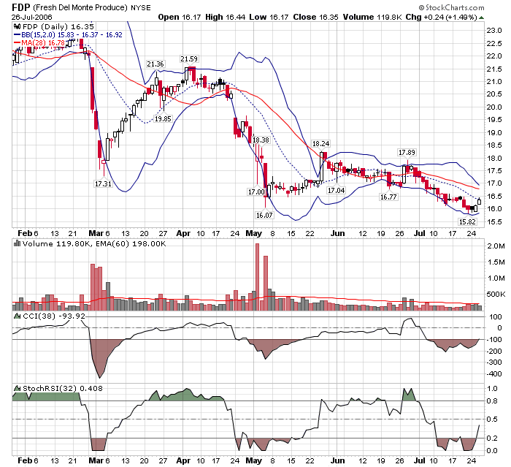This screenshot has width=511, height=467.
Task: Click the 16.77 price low label
Action: pyautogui.click(x=388, y=197)
